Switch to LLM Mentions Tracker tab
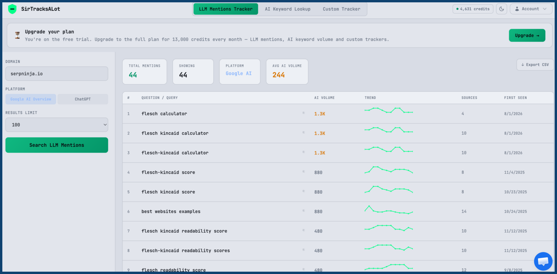This screenshot has height=274, width=557. click(226, 9)
